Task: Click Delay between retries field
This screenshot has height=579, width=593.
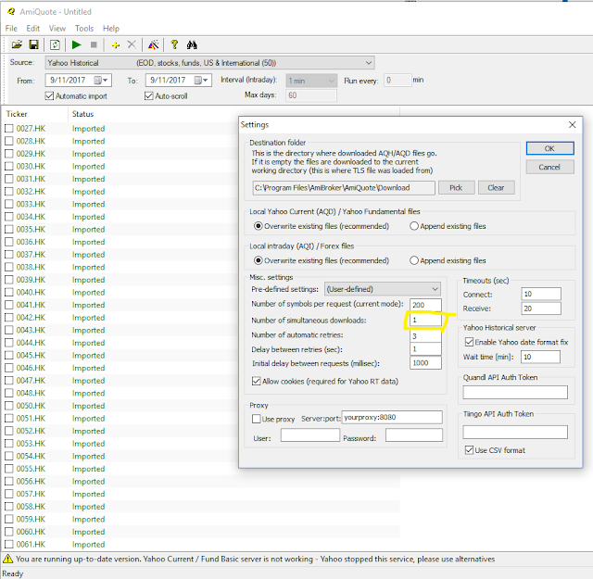Action: [425, 349]
